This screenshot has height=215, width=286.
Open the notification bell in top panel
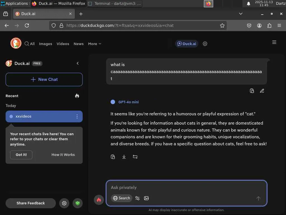tap(248, 3)
